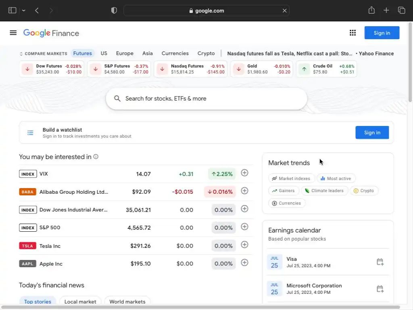This screenshot has height=310, width=413.
Task: Click the Gold down arrow icon
Action: coord(239,69)
